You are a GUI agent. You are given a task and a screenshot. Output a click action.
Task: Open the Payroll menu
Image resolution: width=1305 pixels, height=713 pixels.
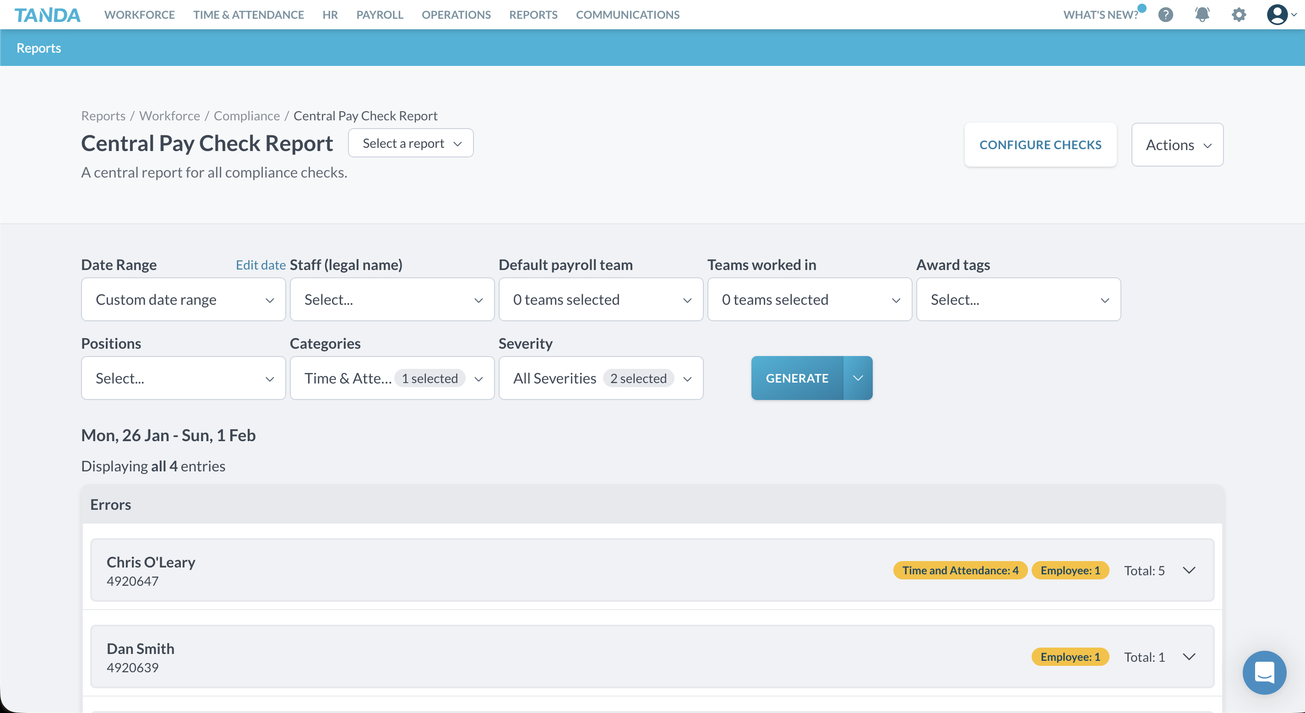tap(380, 15)
